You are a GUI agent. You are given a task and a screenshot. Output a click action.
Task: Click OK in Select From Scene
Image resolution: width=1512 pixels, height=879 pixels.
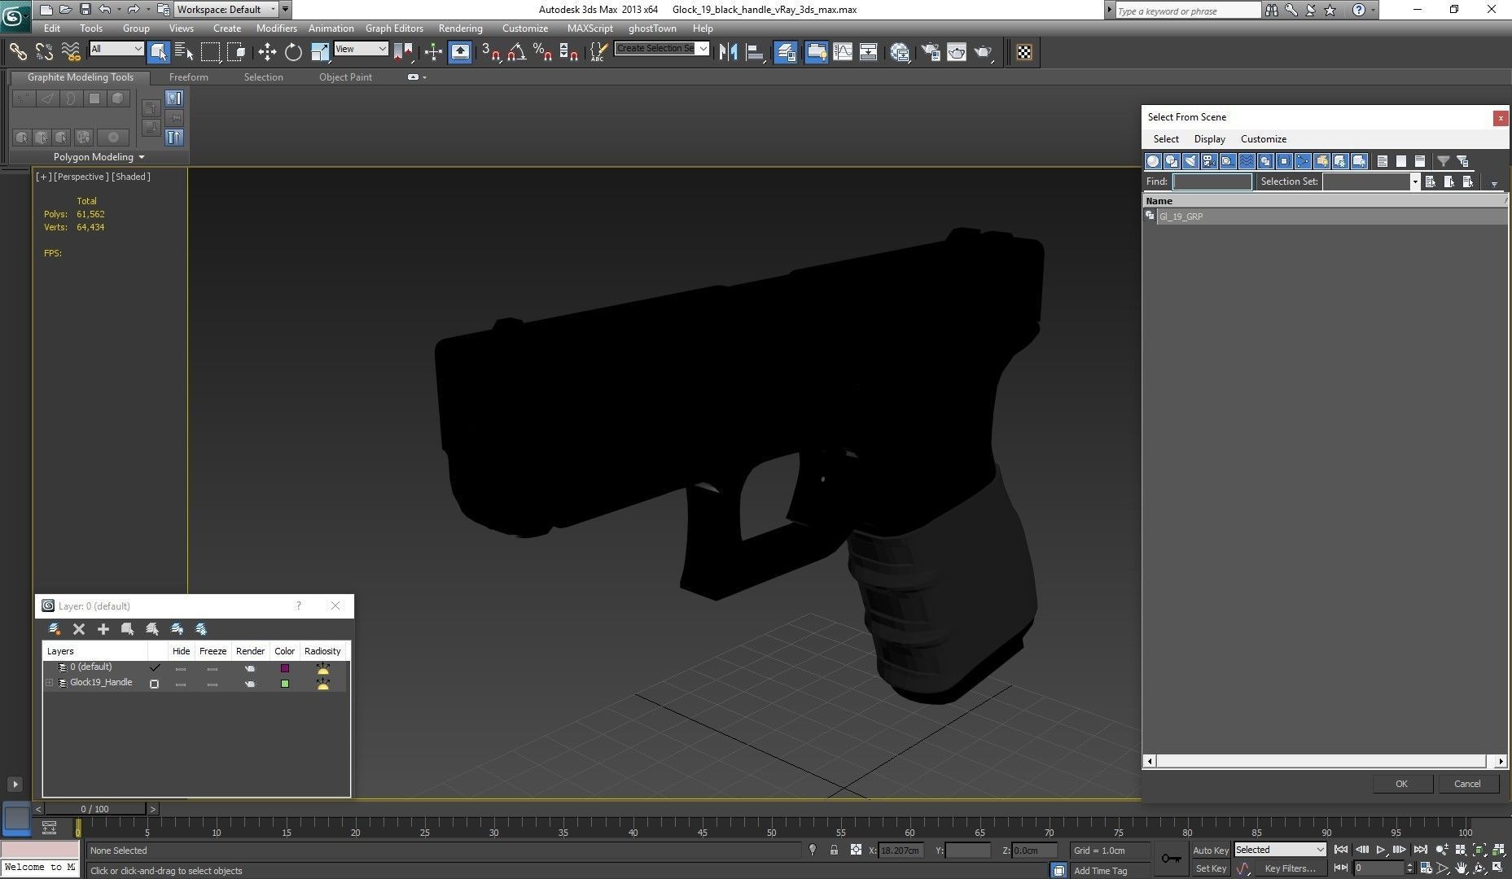1401,784
